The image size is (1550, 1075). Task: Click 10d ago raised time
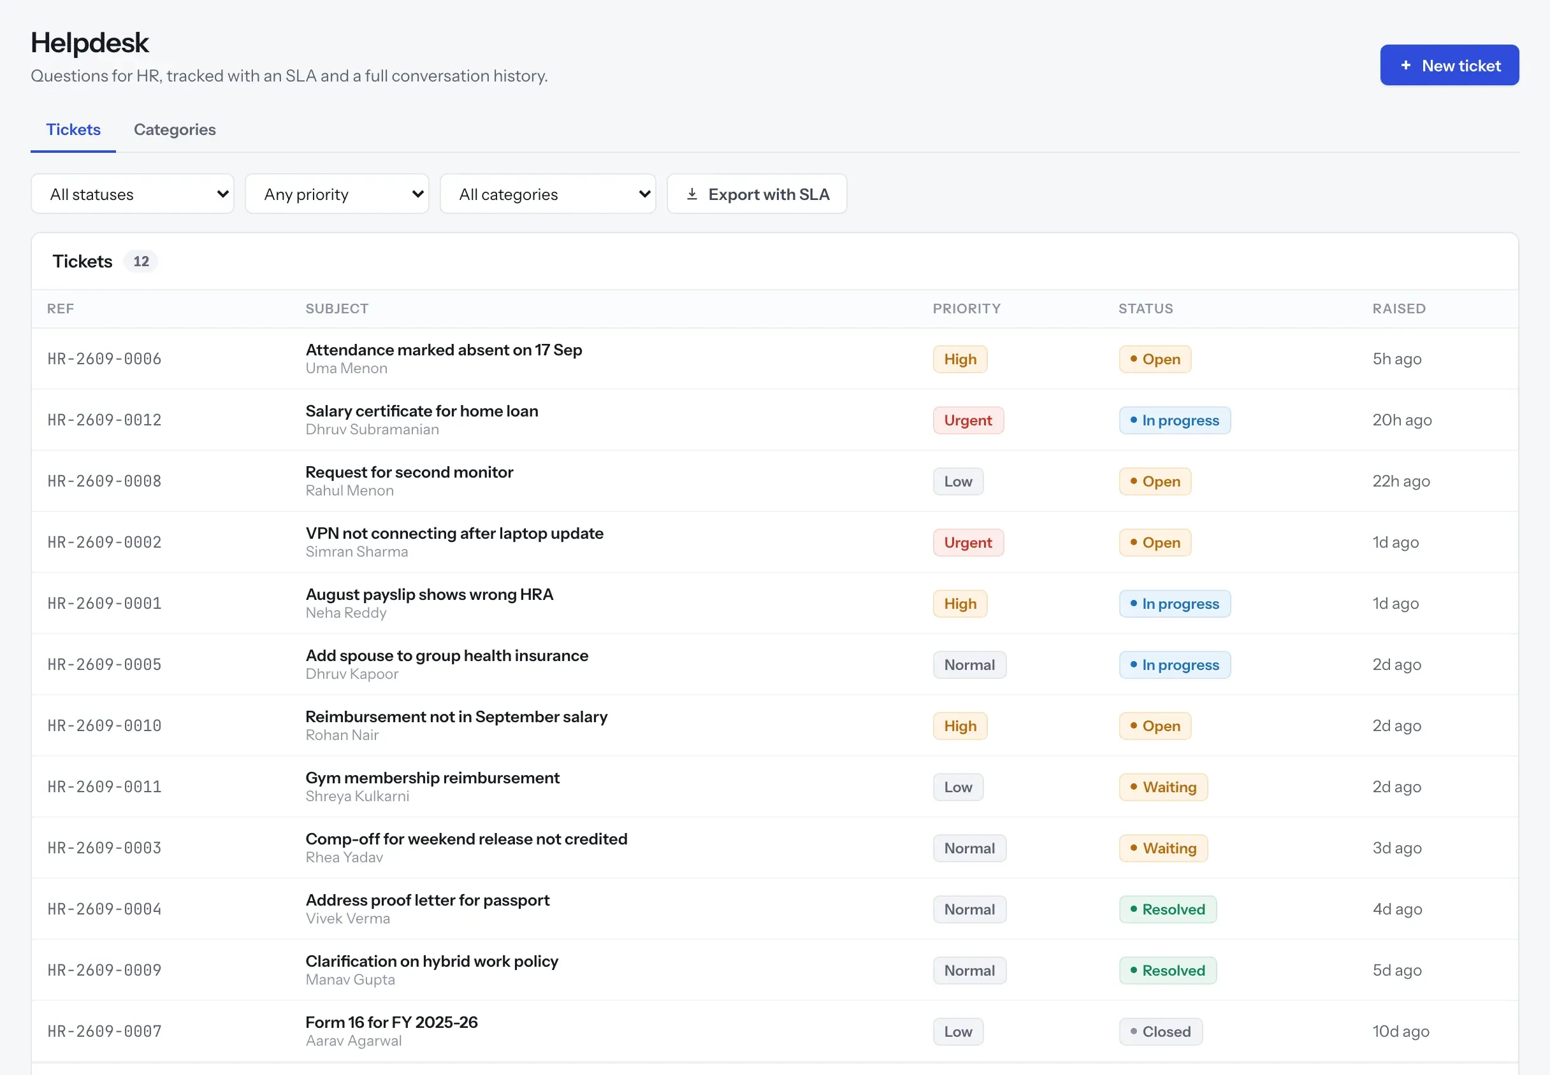coord(1401,1031)
